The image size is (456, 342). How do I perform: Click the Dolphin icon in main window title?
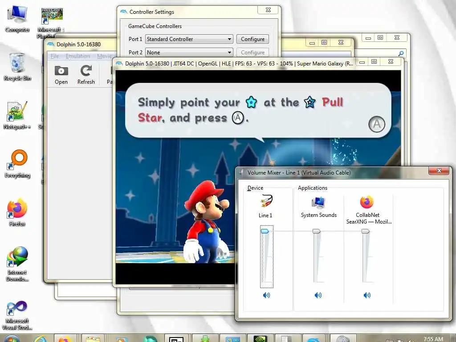(51, 44)
